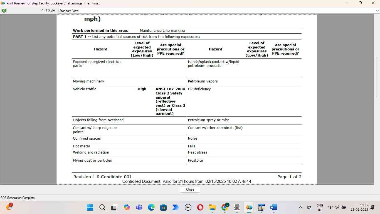Click the Close button below the preview
The height and width of the screenshot is (214, 380).
pyautogui.click(x=190, y=189)
